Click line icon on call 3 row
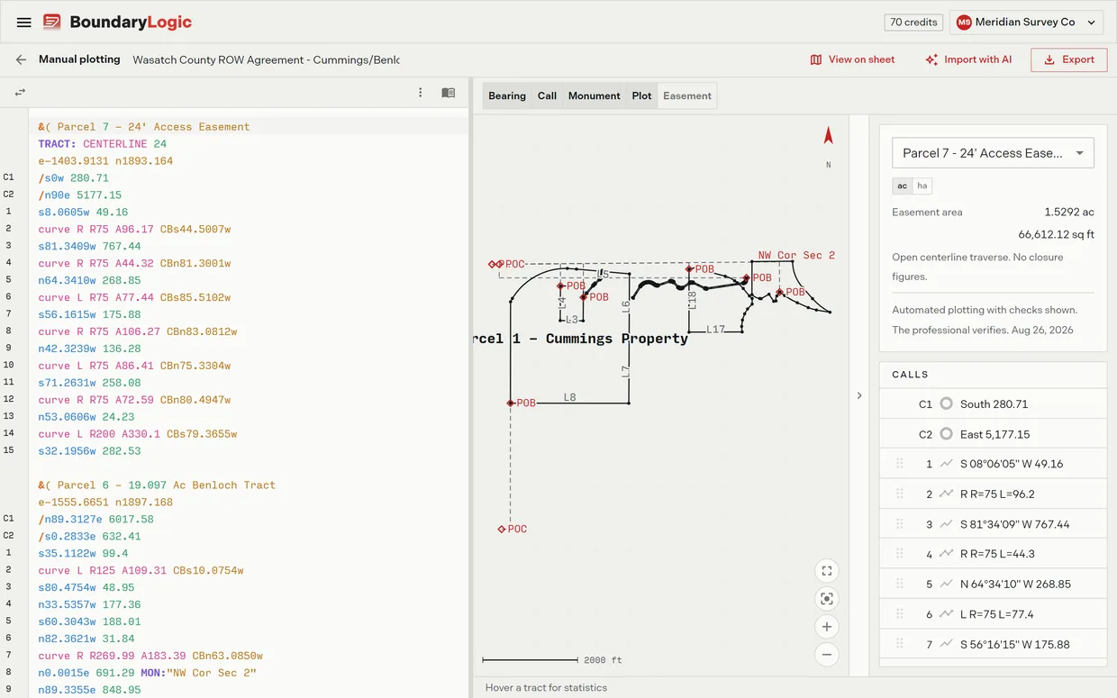1117x698 pixels. click(946, 524)
